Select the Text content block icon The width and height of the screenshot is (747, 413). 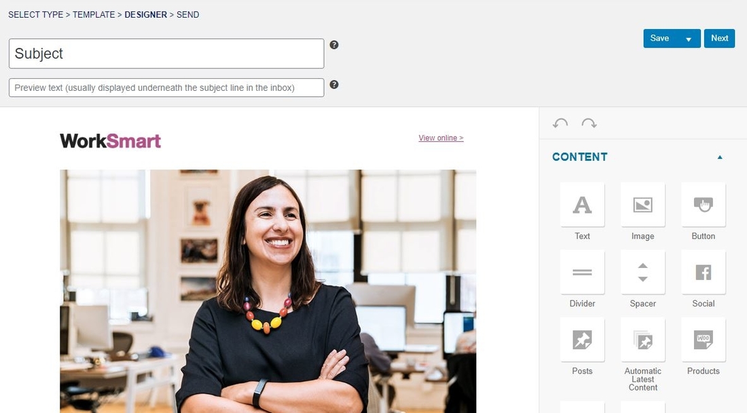[582, 205]
